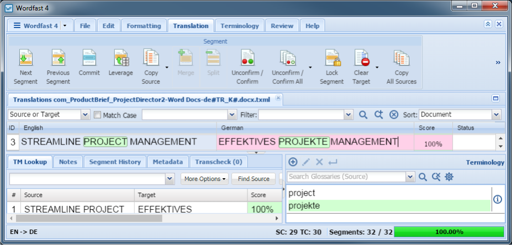Select the TM Lookup tab
This screenshot has width=512, height=245.
click(x=30, y=162)
